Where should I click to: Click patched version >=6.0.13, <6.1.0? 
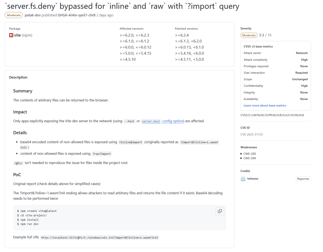tap(190, 47)
